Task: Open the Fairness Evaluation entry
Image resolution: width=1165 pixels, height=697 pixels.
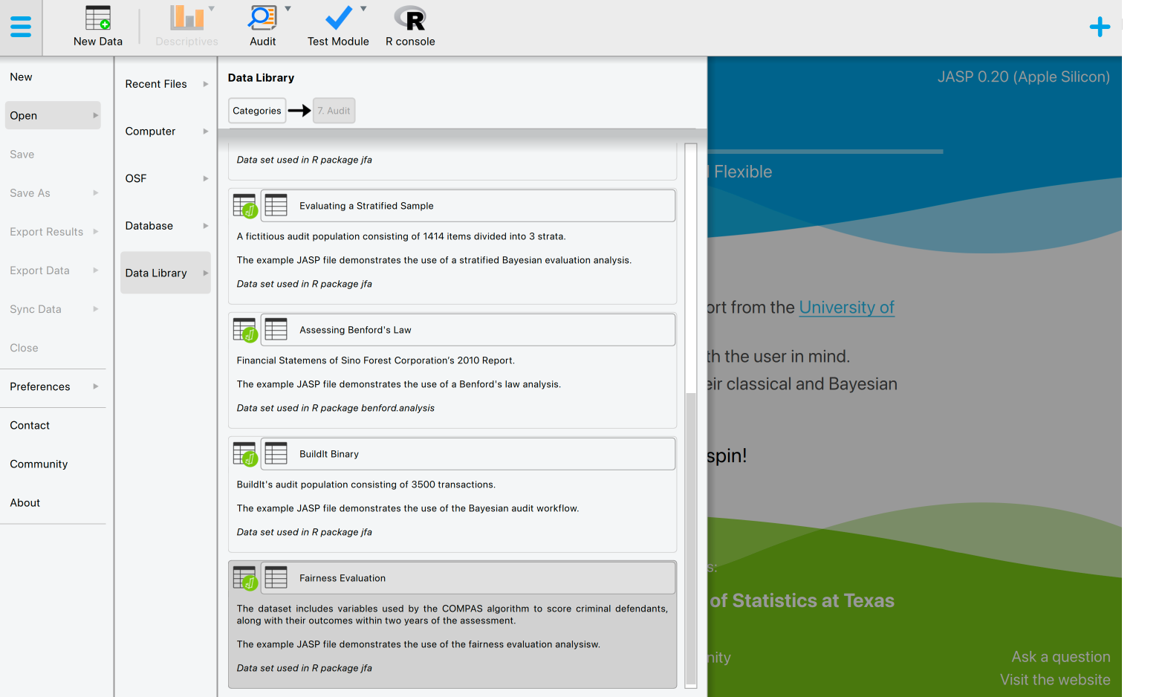Action: coord(468,578)
